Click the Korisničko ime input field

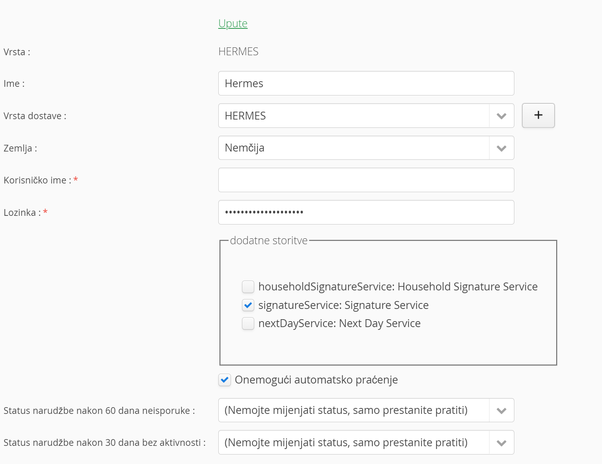click(x=366, y=180)
